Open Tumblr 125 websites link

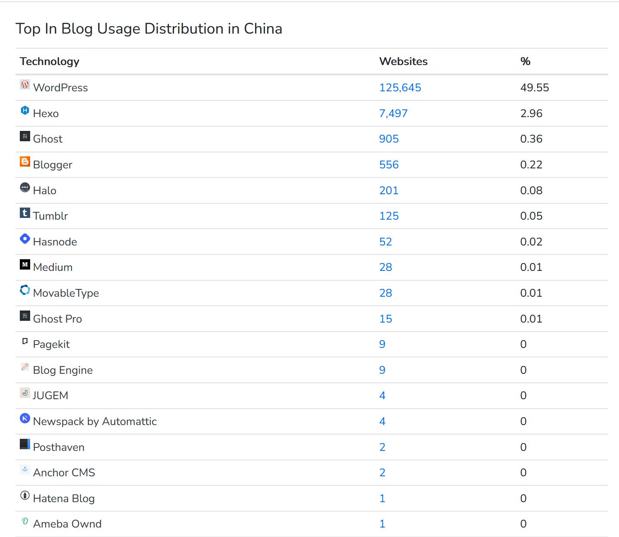pyautogui.click(x=389, y=216)
